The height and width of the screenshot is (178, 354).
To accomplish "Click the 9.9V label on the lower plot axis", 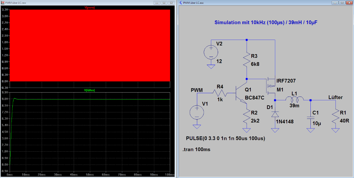I will coord(5,92).
